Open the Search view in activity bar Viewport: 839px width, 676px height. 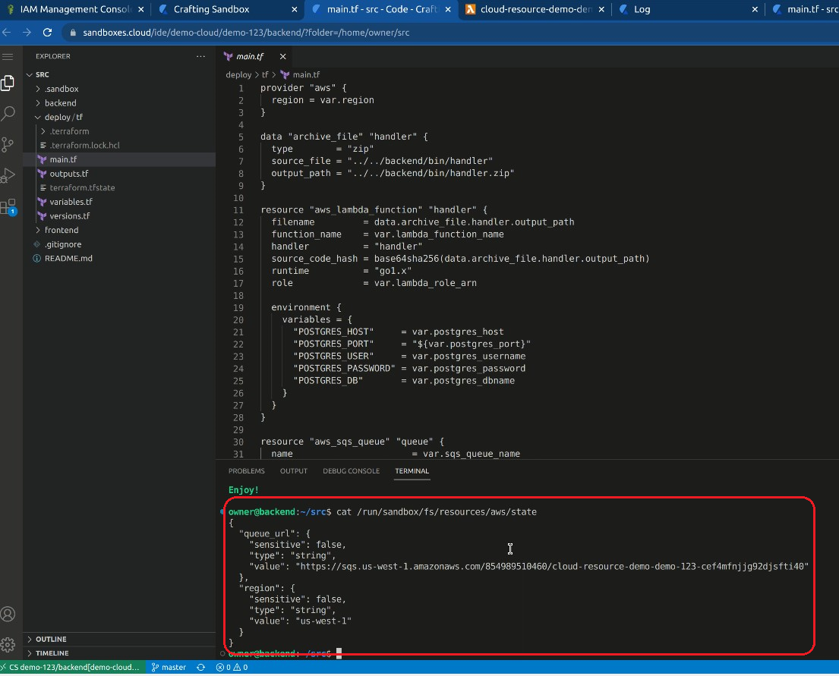tap(8, 114)
